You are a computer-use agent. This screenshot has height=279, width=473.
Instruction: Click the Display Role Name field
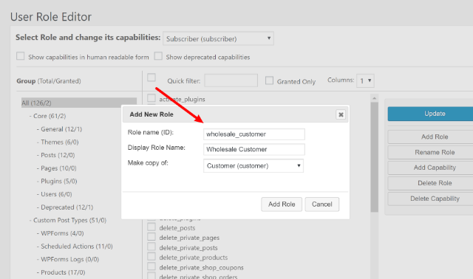(x=254, y=149)
